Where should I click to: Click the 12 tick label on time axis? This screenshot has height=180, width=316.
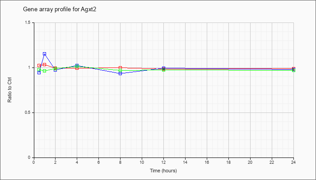pos(163,162)
